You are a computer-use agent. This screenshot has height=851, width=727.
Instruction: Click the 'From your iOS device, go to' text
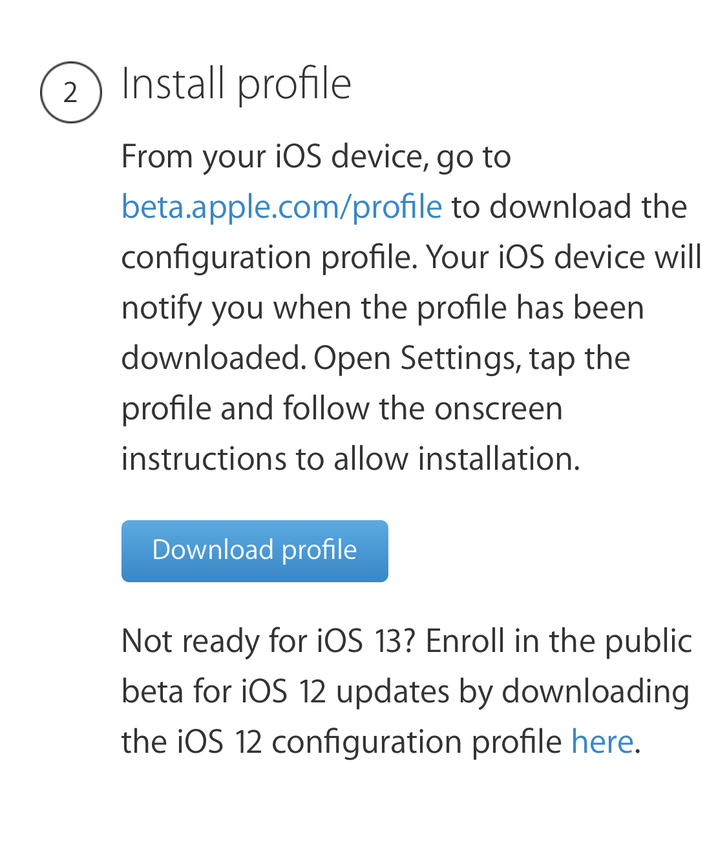click(316, 157)
